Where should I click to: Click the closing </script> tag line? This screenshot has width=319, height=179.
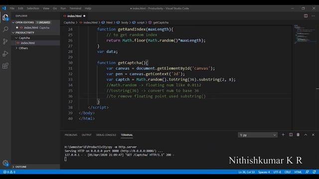pyautogui.click(x=98, y=107)
